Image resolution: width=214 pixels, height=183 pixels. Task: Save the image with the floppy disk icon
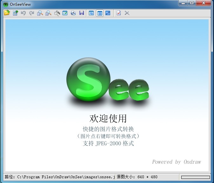82,13
